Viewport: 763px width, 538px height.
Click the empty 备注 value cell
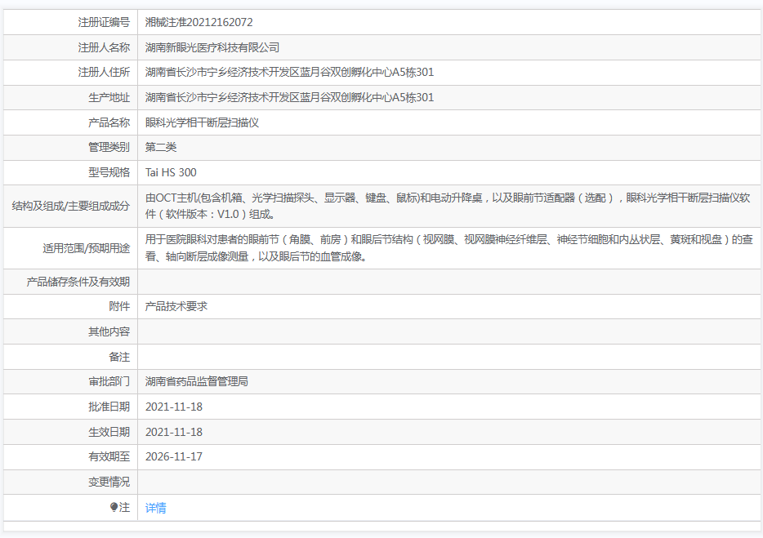(449, 357)
